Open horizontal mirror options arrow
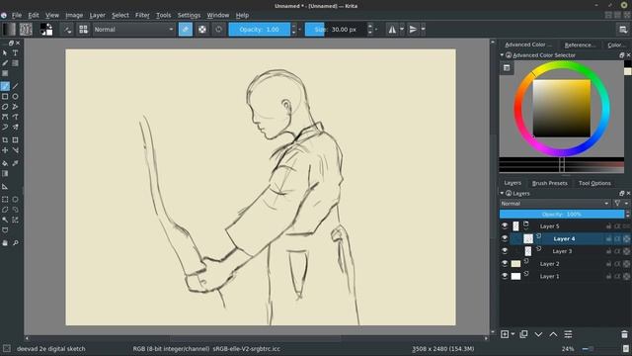 (402, 30)
